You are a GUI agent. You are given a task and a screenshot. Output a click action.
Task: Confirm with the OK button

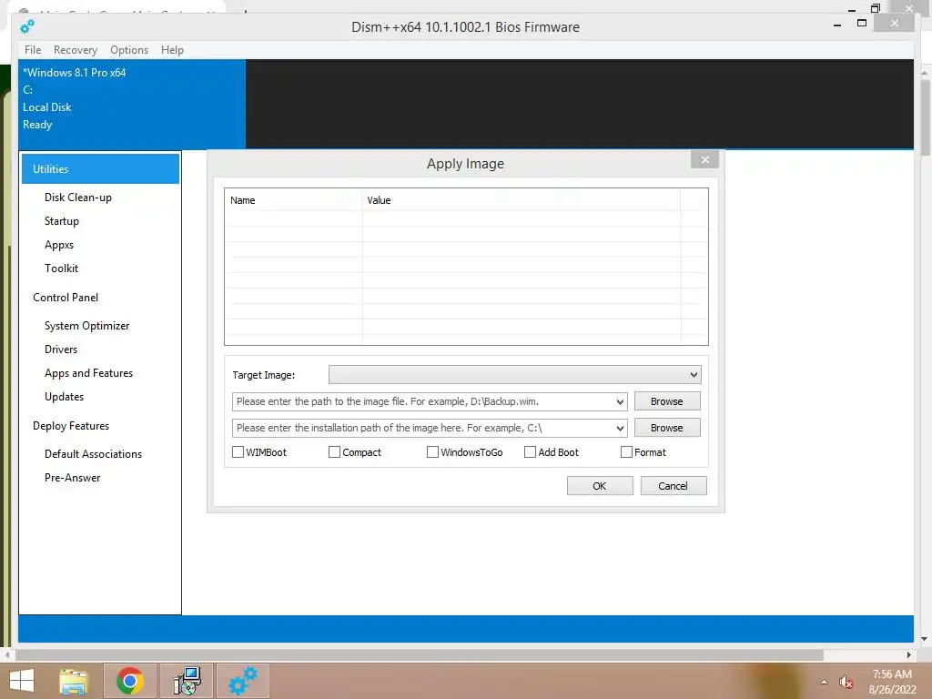(600, 486)
